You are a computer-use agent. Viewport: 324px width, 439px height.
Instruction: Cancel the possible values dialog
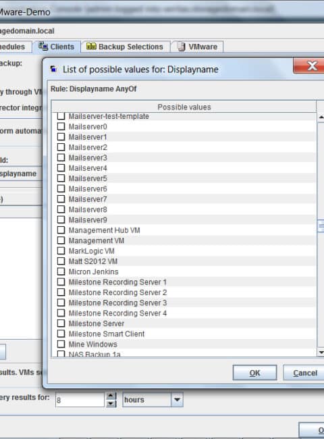pyautogui.click(x=304, y=373)
